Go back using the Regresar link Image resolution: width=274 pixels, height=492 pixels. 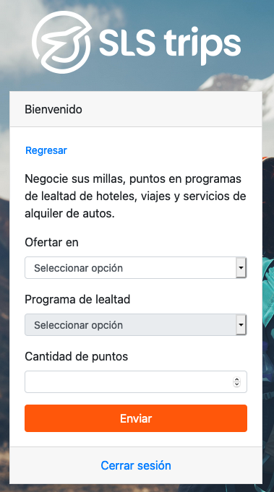coord(46,150)
